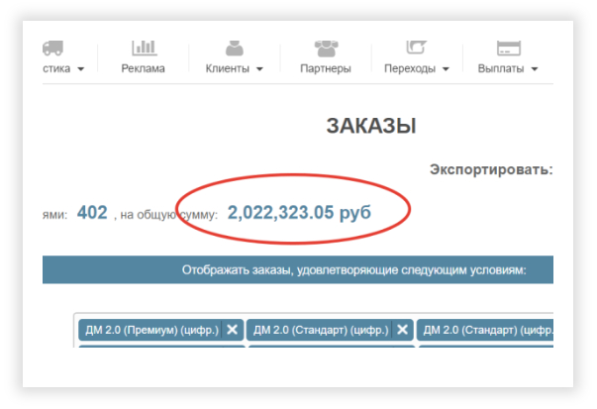Expand the Выплаты dropdown menu

click(534, 69)
